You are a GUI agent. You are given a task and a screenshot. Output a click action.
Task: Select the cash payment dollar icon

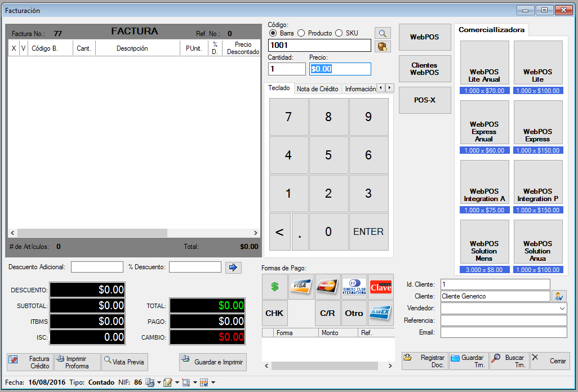274,287
